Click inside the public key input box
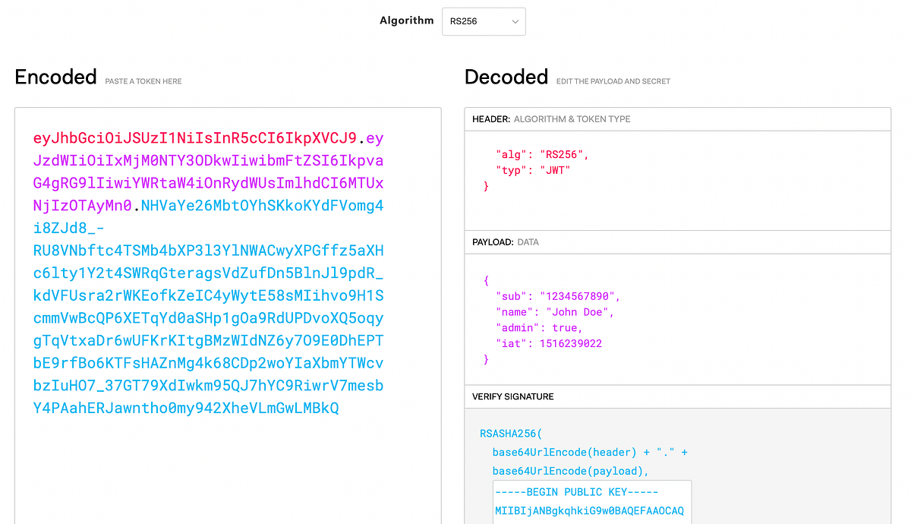The image size is (911, 524). (x=592, y=501)
